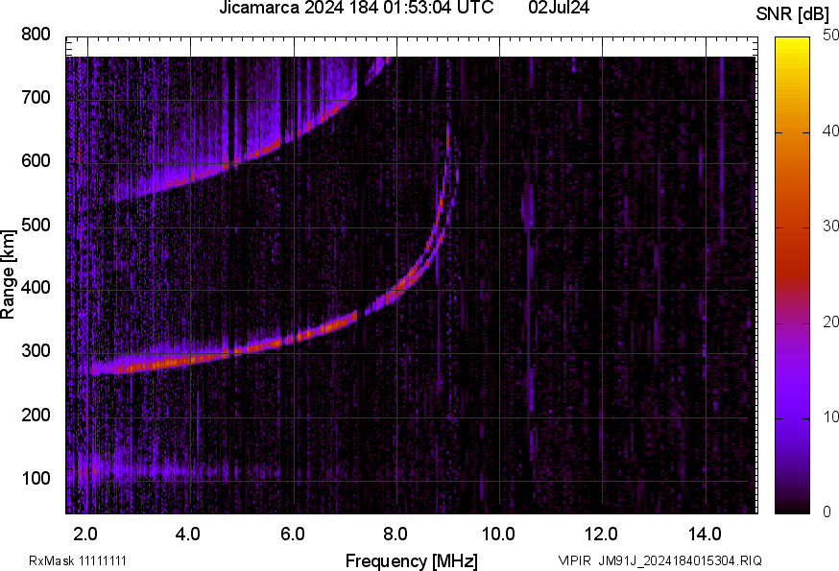
Task: Click the frequency axis tick '12.0'
Action: coord(602,535)
